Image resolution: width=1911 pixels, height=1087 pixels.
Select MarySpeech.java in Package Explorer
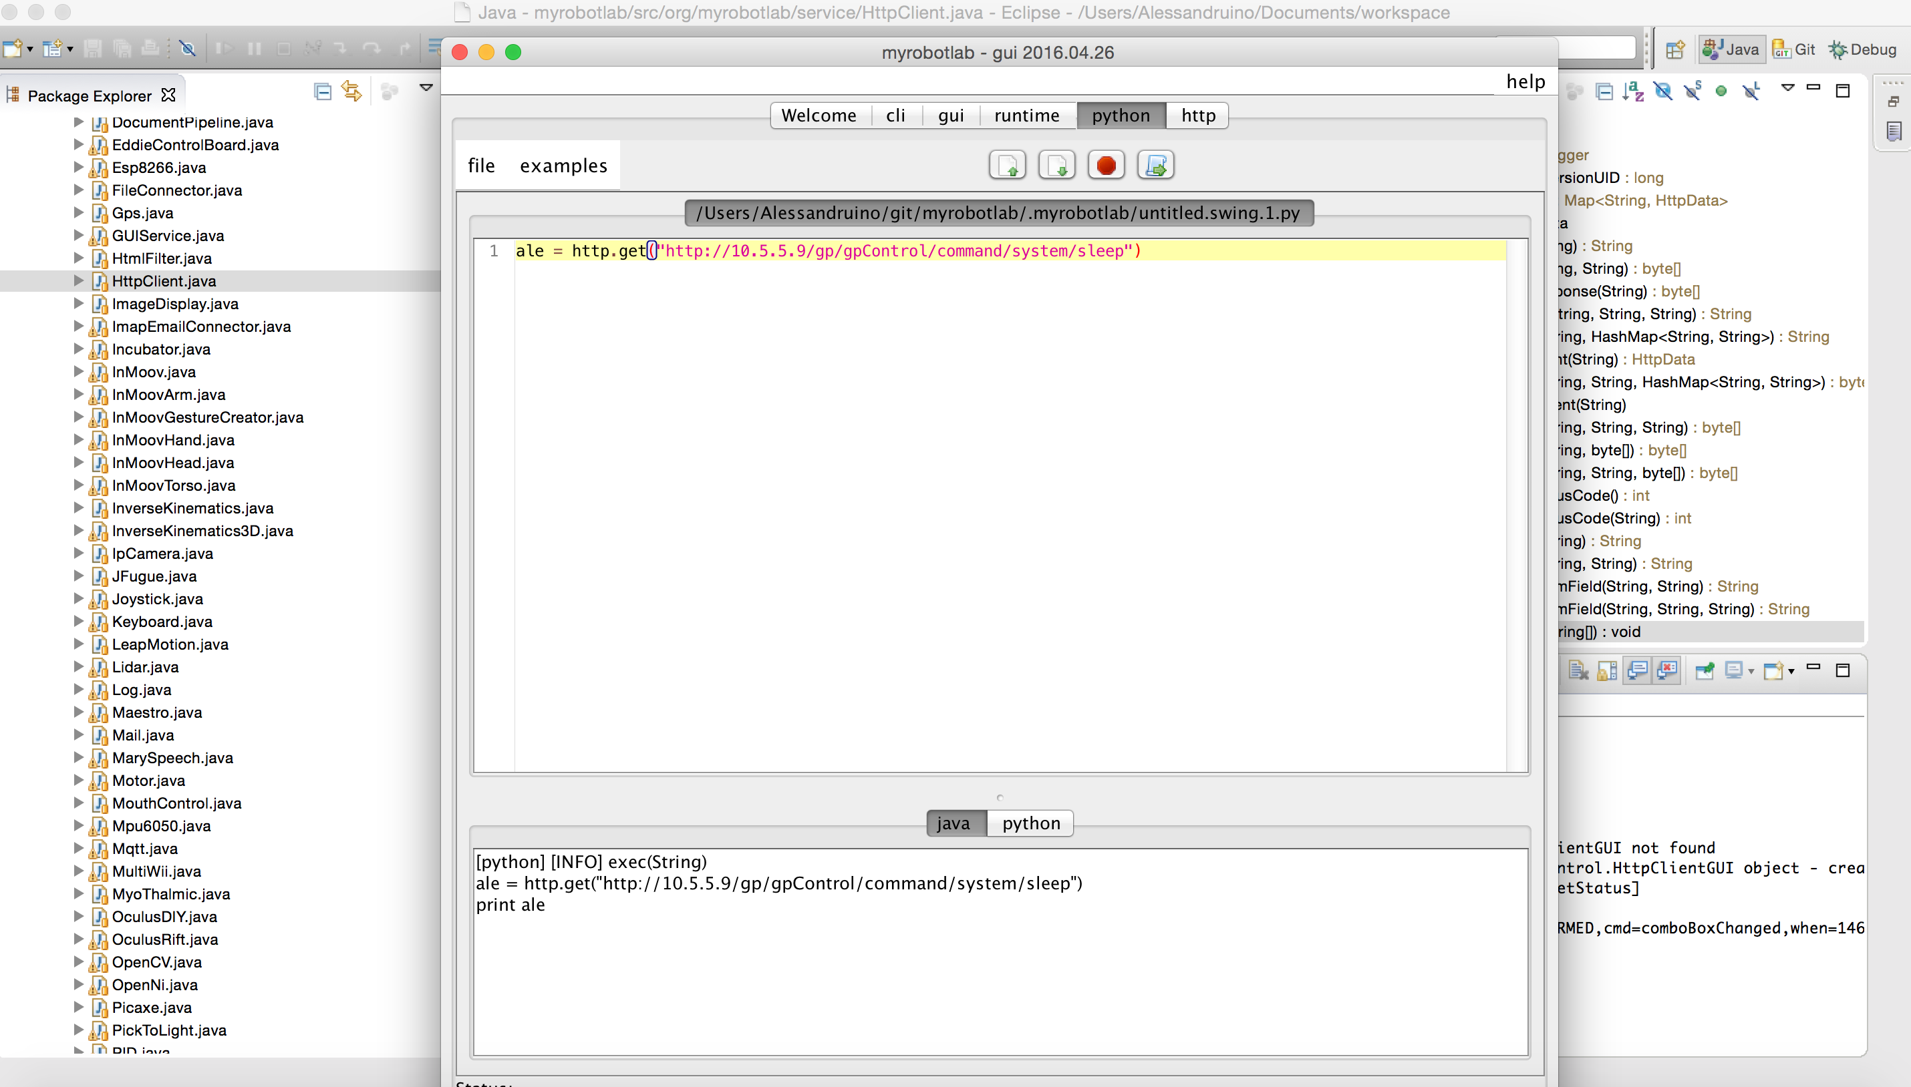tap(172, 758)
